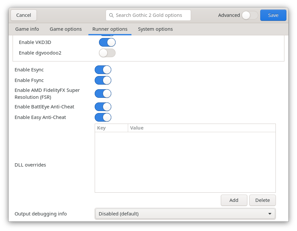Turn on Enable dgvoodoo2 switch
The height and width of the screenshot is (231, 297).
coord(107,53)
